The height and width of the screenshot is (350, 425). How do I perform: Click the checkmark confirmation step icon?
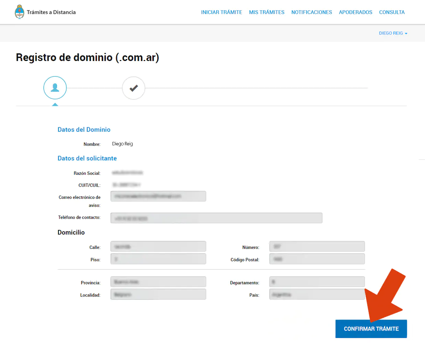coord(134,88)
